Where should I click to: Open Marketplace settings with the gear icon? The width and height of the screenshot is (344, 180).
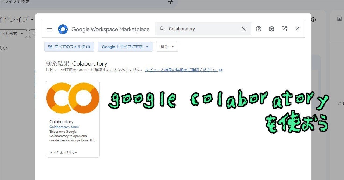pyautogui.click(x=271, y=29)
